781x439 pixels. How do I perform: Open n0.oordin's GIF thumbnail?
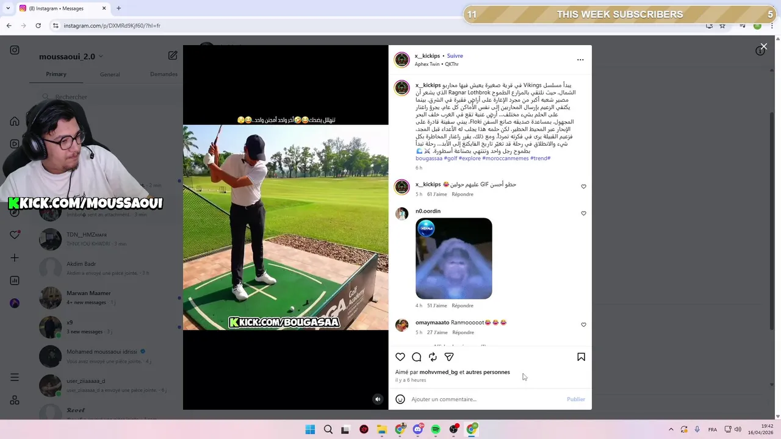pos(454,259)
